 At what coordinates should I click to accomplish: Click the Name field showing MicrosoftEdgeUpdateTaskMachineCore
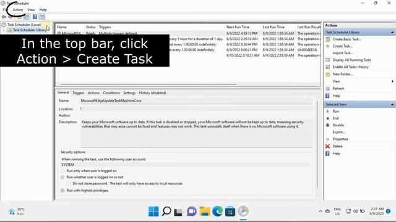tap(196, 101)
